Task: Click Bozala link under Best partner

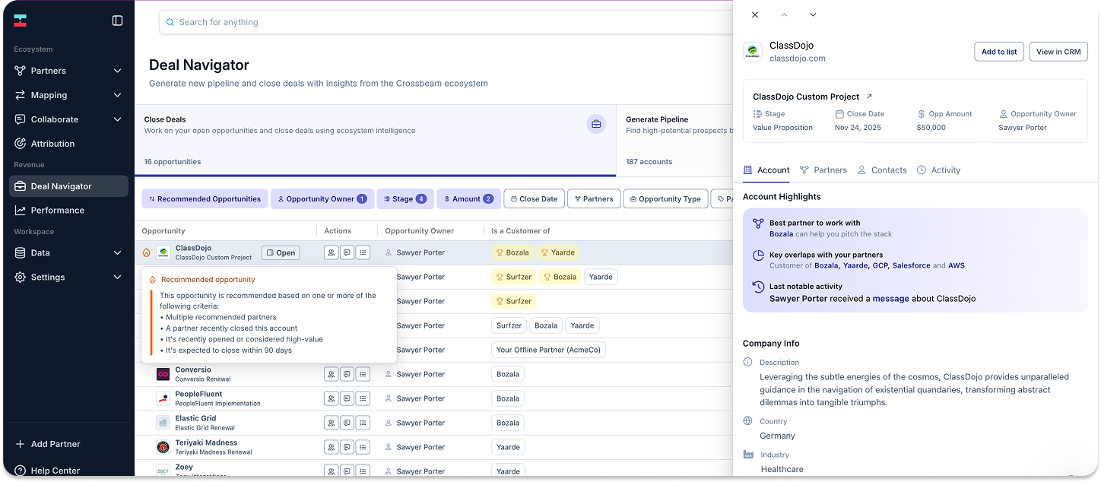Action: click(781, 233)
